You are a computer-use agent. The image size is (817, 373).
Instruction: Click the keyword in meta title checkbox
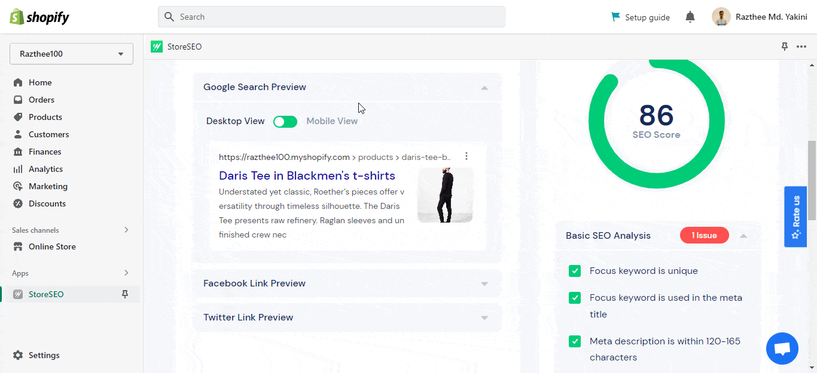(x=575, y=298)
